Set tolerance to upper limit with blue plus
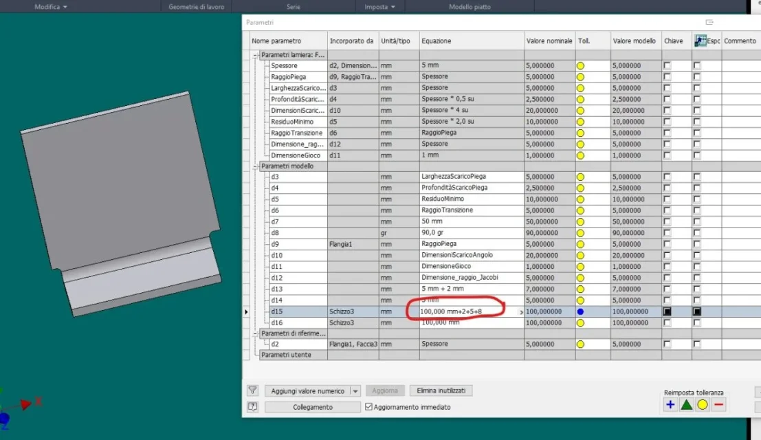Image resolution: width=761 pixels, height=440 pixels. [x=670, y=404]
